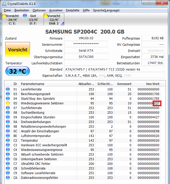Open the Datei menu
Viewport: 170px width, 184px height.
[x=7, y=10]
